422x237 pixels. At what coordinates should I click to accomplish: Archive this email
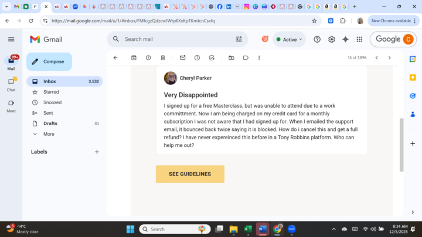click(x=134, y=58)
